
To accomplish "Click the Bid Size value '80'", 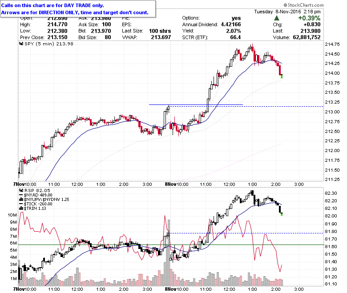I will [x=108, y=37].
